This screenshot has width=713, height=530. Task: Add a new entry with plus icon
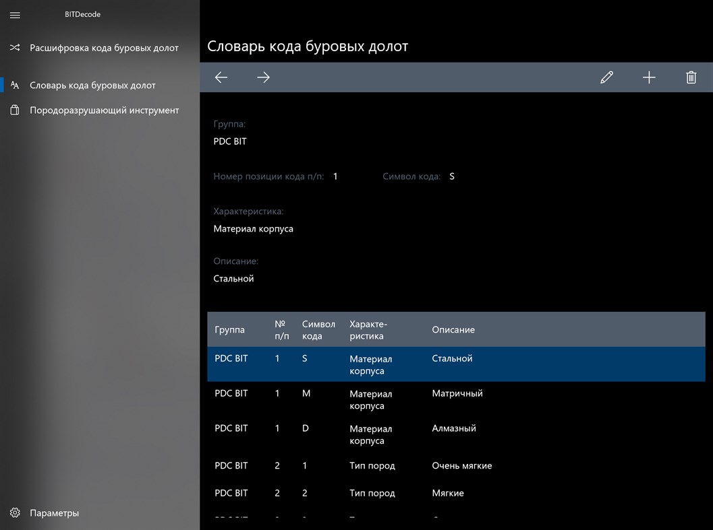pyautogui.click(x=649, y=77)
